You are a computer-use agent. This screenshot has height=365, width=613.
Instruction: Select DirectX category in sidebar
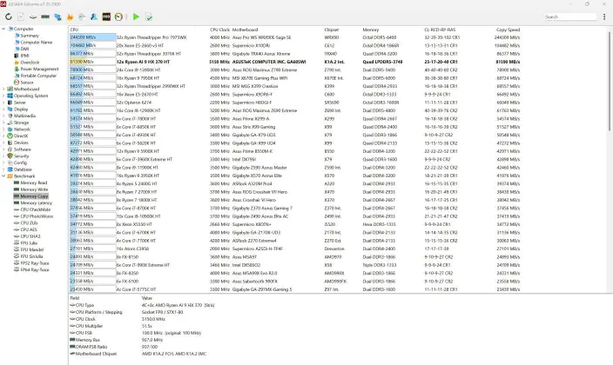point(21,136)
